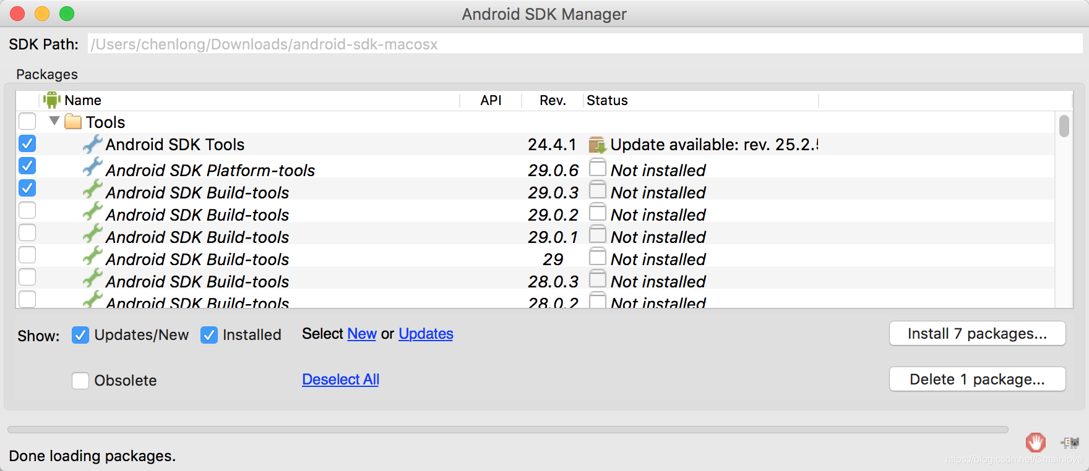
Task: Toggle the Updates/New show checkbox
Action: (80, 335)
